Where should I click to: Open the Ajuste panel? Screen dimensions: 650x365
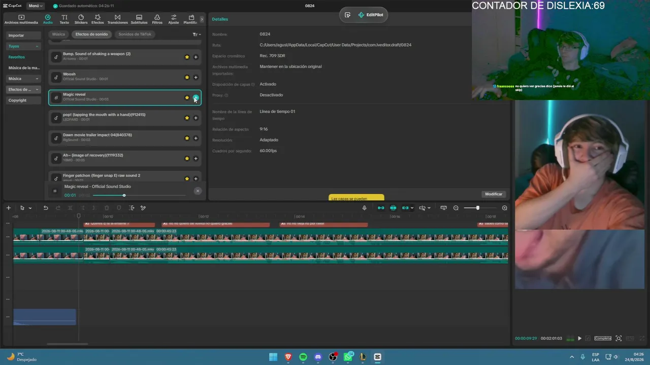pos(174,19)
